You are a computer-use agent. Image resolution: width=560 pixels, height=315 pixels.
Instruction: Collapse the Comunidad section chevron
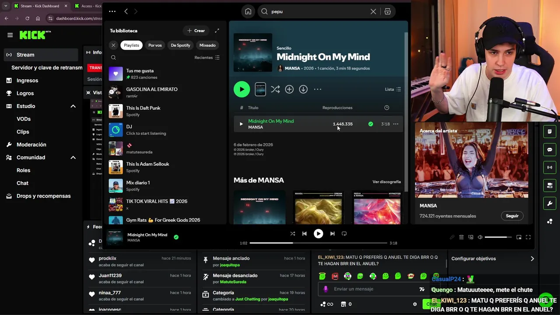tap(73, 157)
